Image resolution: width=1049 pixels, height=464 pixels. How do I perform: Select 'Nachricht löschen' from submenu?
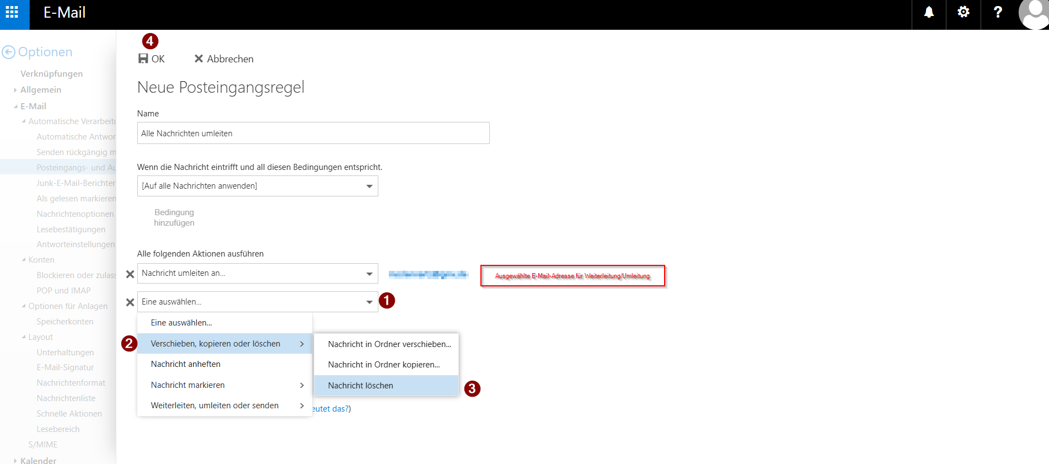[x=361, y=386]
